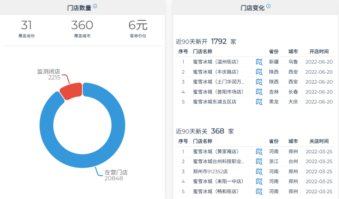
Task: Click info icon next to 门店数量
Action: click(95, 6)
